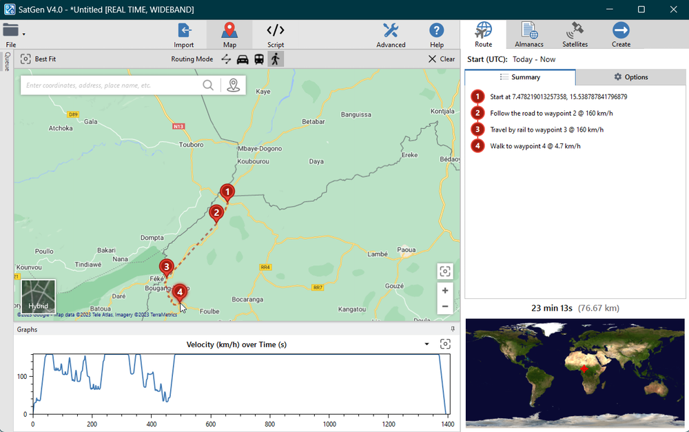Select walking routing mode

275,59
